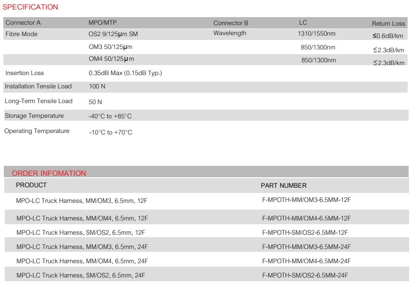Click part number F-MPOTH-MM/OM4-6.5MM-24F
The width and height of the screenshot is (420, 287).
point(306,261)
